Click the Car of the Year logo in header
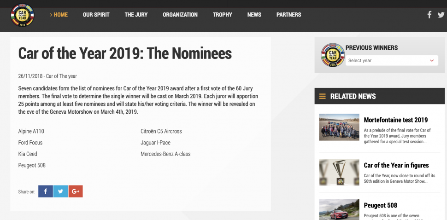Image resolution: width=447 pixels, height=220 pixels. coord(22,15)
